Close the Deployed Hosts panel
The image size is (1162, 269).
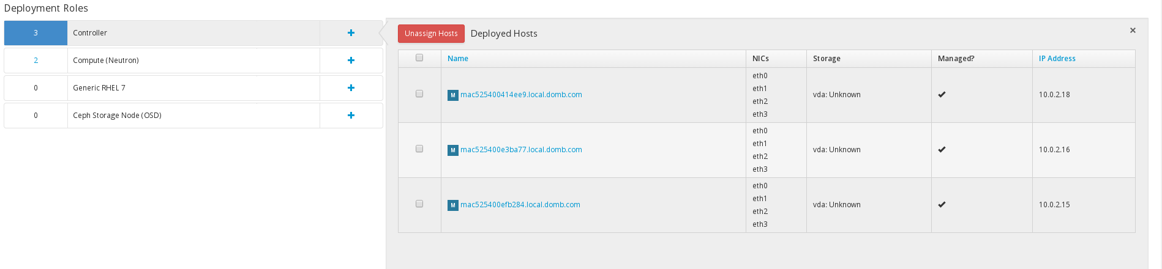[1133, 31]
